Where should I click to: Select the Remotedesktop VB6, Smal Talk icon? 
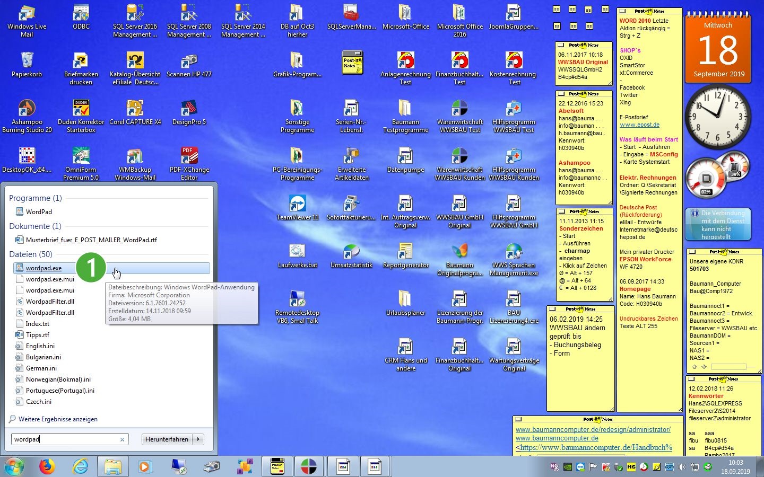[297, 307]
